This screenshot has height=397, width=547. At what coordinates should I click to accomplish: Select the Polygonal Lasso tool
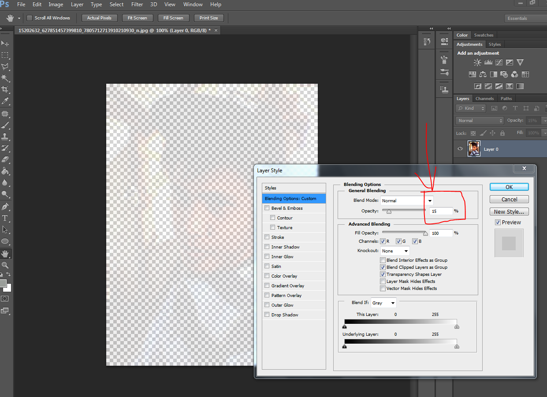click(x=5, y=67)
